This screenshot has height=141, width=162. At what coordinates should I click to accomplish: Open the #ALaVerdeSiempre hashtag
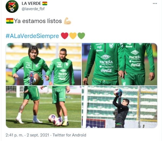(32, 36)
